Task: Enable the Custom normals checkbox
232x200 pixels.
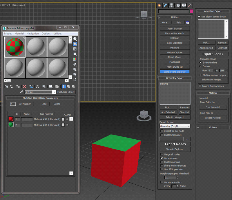Action: click(162, 162)
